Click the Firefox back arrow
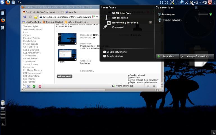The width and height of the screenshot is (216, 135). 25,17
